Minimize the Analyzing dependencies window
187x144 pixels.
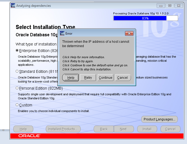tap(161, 5)
